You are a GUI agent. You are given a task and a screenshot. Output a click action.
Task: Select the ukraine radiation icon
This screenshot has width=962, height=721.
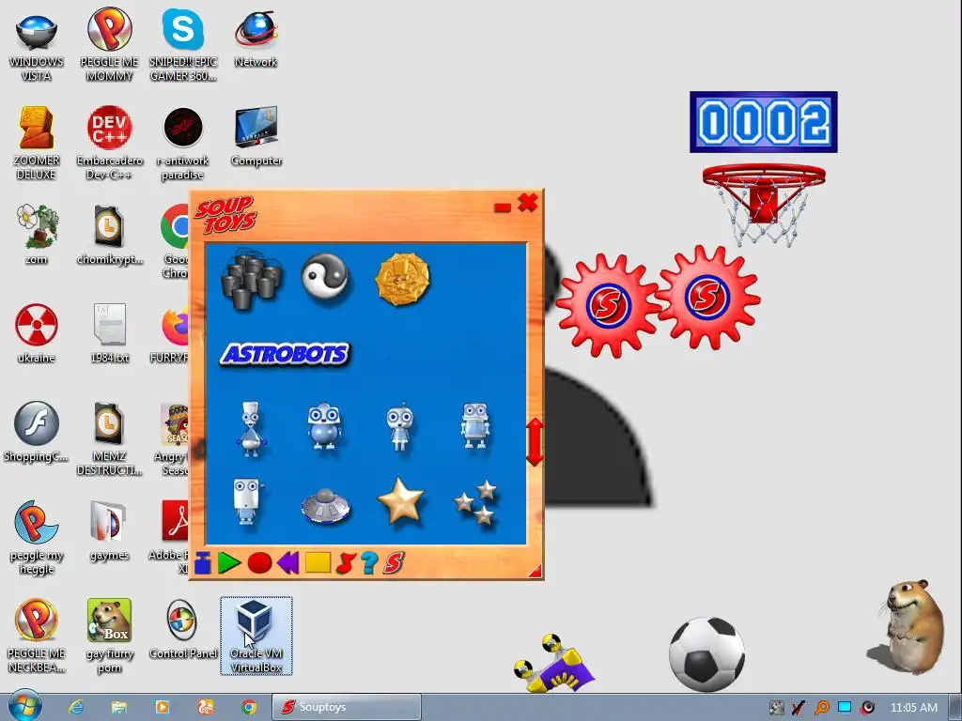37,333
